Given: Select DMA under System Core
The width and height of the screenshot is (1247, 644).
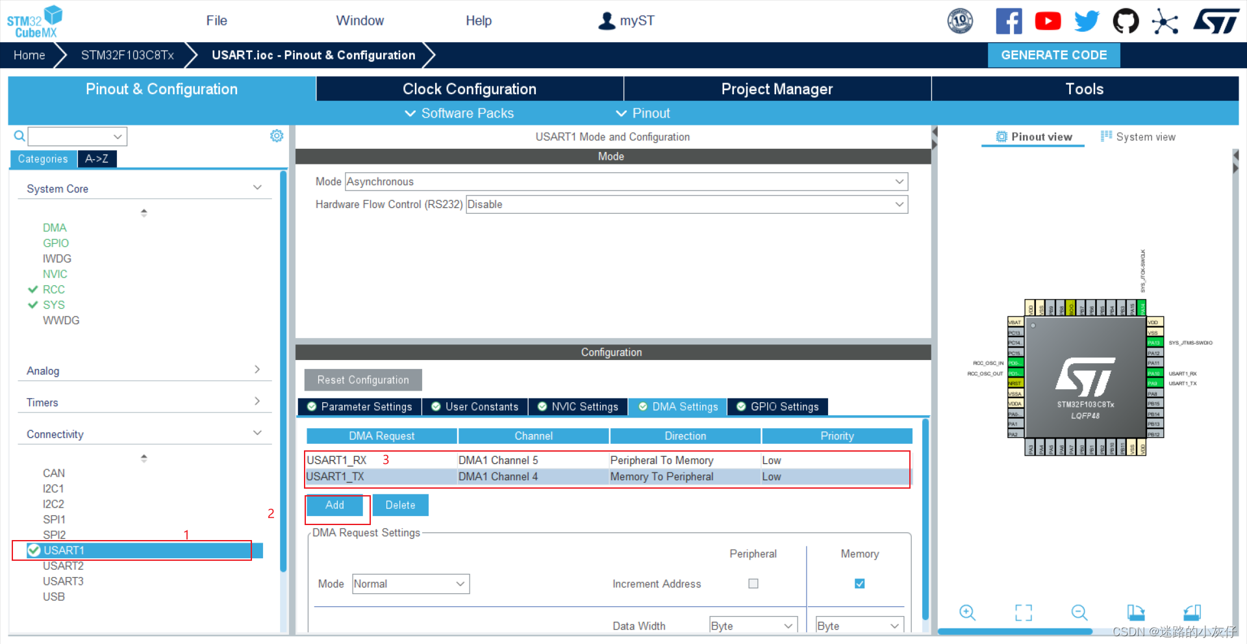Looking at the screenshot, I should 55,227.
